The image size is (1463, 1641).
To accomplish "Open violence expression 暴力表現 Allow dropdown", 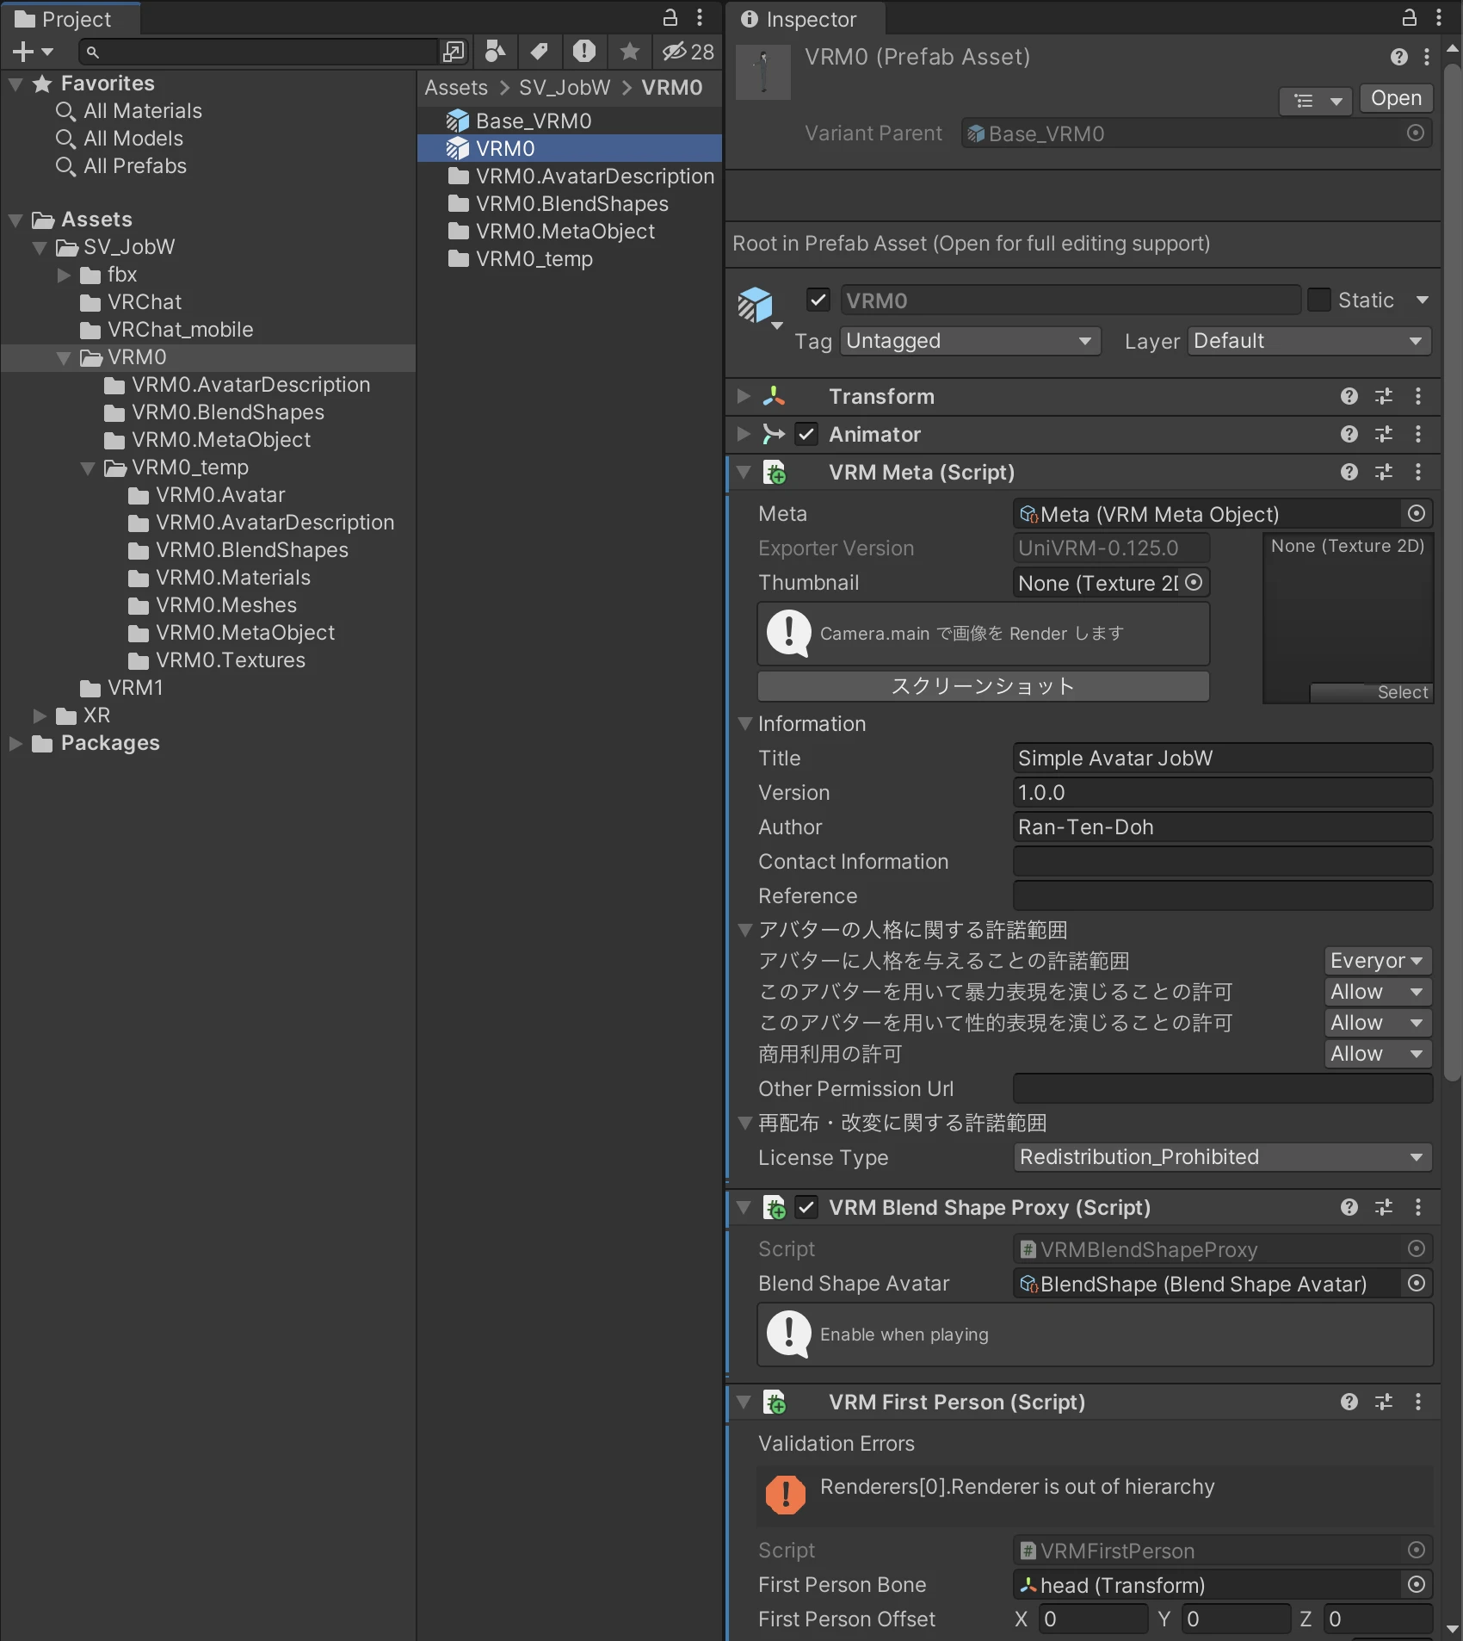I will (x=1378, y=992).
